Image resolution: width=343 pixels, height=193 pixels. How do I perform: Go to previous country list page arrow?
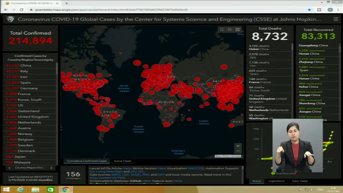click(x=9, y=168)
